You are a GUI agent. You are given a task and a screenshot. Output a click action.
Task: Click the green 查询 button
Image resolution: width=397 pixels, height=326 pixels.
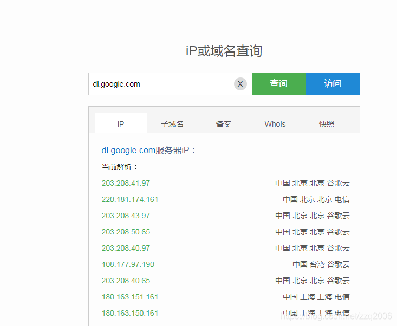278,84
